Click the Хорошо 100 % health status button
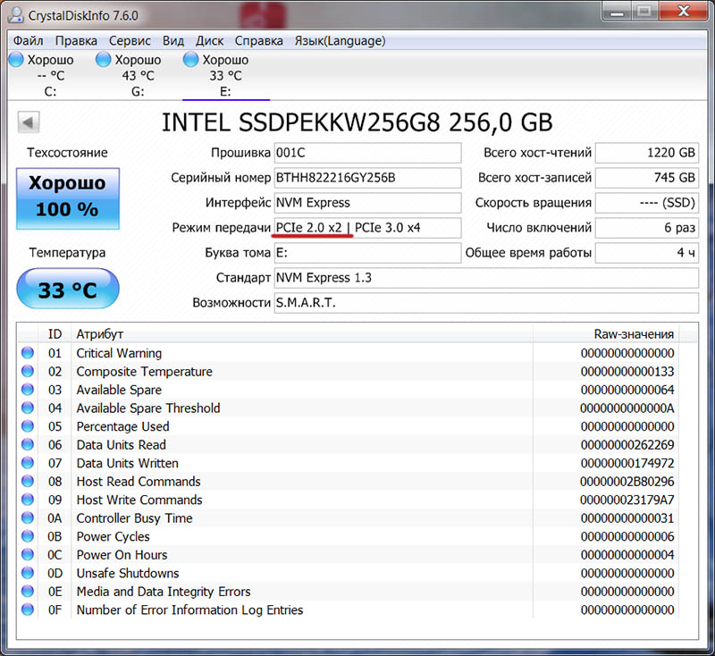This screenshot has height=656, width=715. tap(68, 198)
